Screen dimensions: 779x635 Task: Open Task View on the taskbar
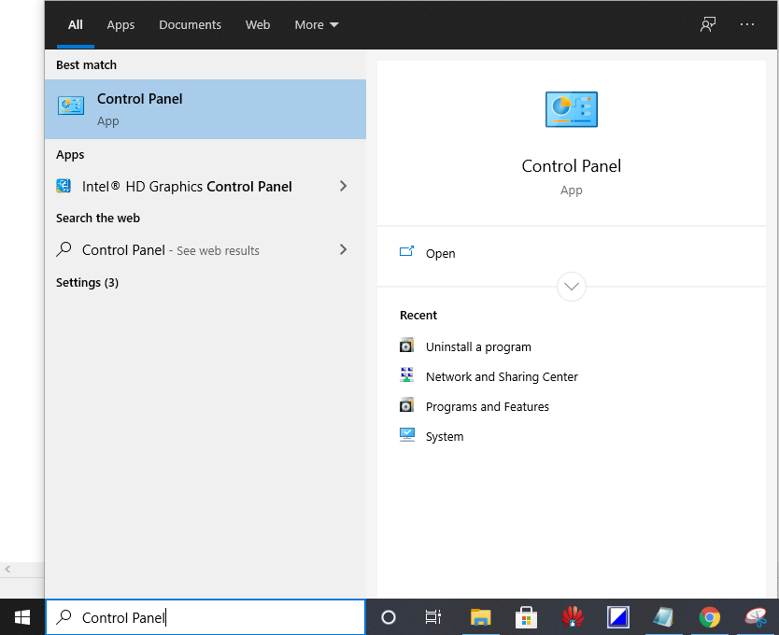click(x=433, y=617)
